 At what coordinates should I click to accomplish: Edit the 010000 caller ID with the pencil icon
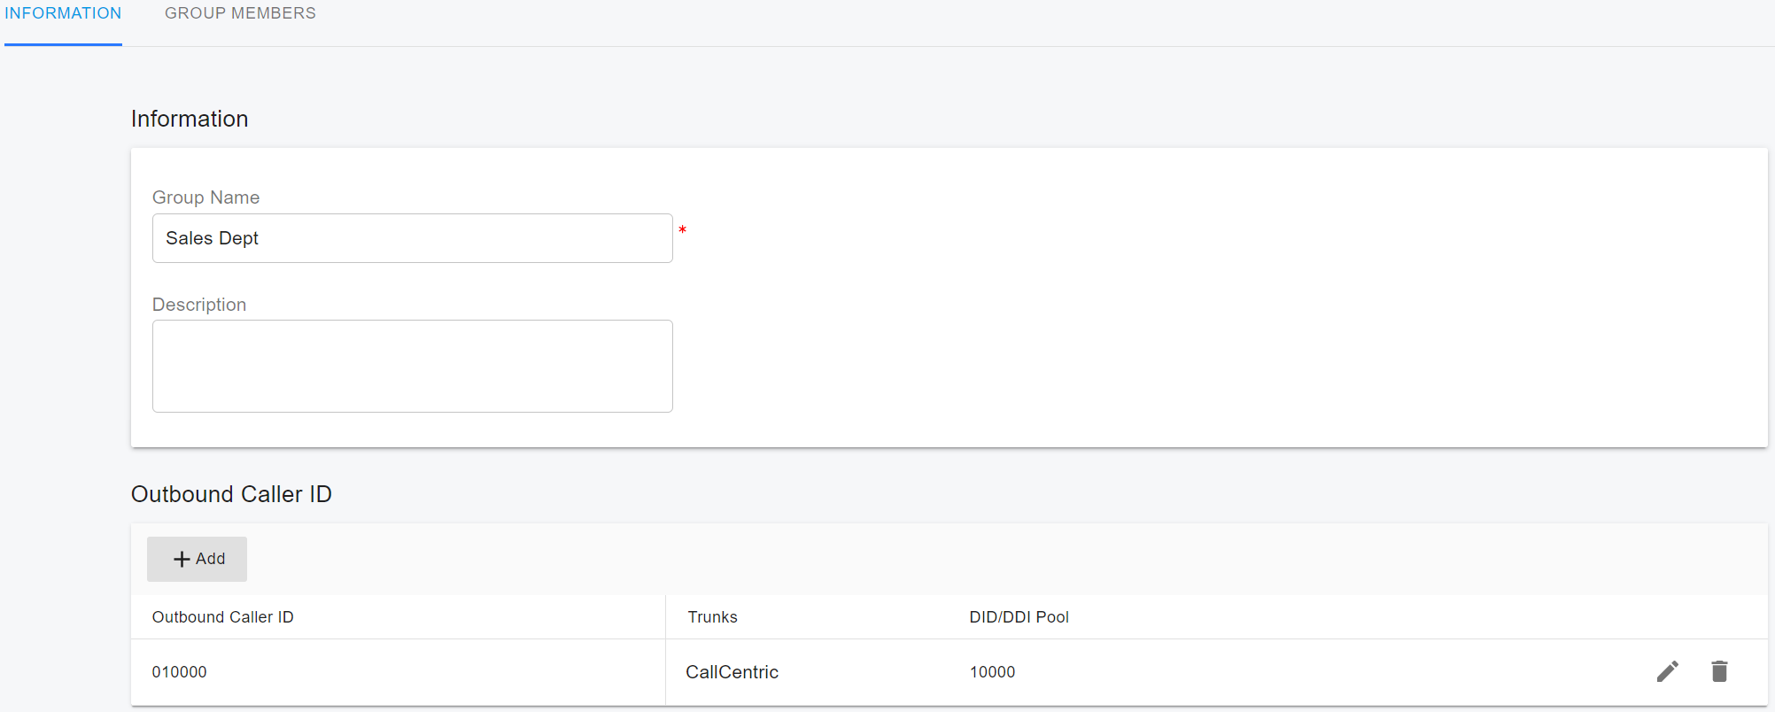pyautogui.click(x=1667, y=671)
